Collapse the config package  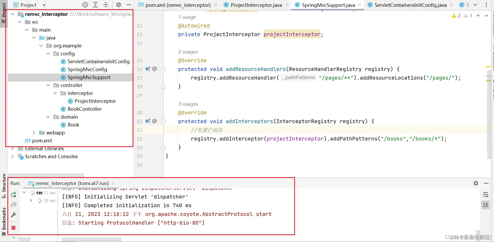point(48,54)
